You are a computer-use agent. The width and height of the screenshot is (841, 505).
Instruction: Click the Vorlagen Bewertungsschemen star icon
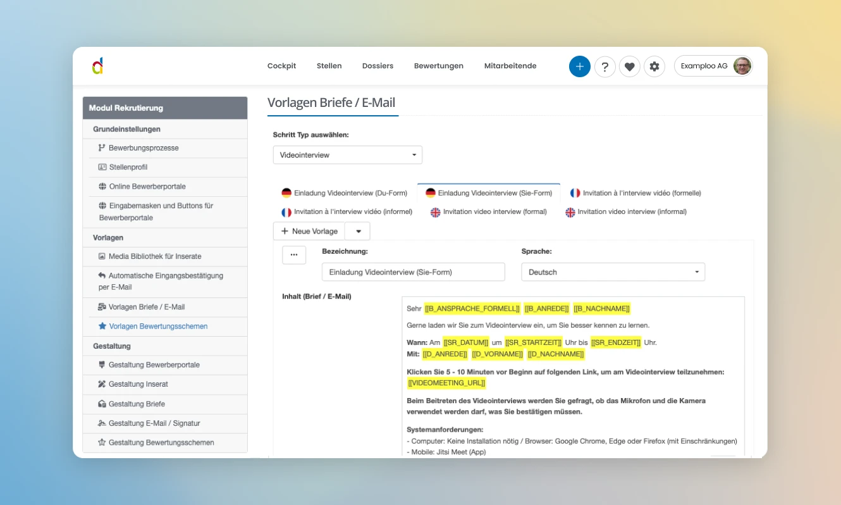pyautogui.click(x=102, y=327)
